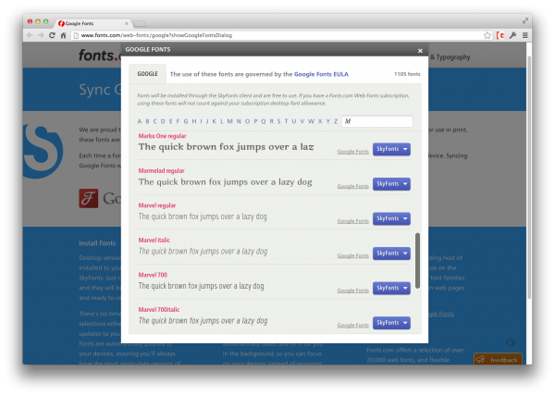
Task: Click the Marvel italic font name
Action: point(154,240)
